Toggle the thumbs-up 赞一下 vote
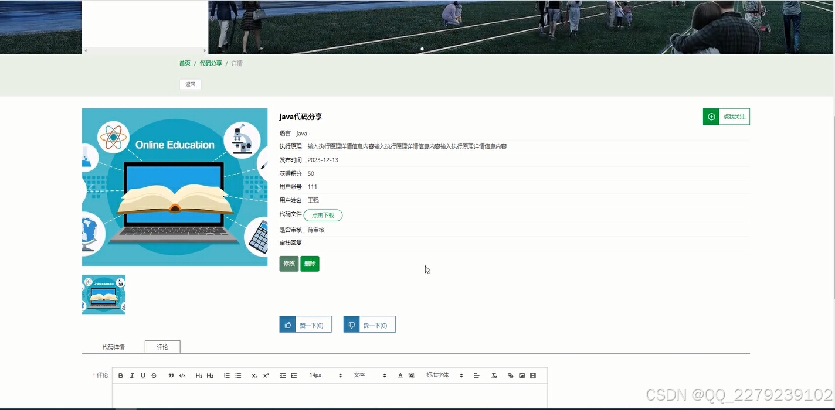Image resolution: width=835 pixels, height=410 pixels. (x=306, y=324)
